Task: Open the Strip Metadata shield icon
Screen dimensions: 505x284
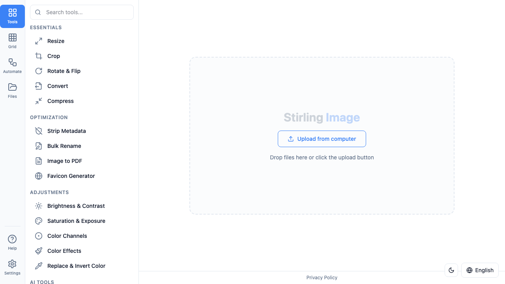Action: 39,131
